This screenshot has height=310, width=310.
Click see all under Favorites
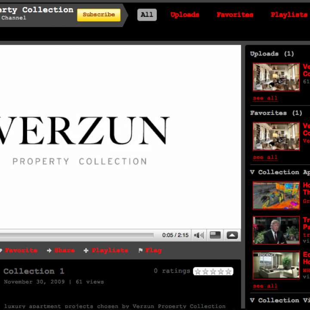(x=265, y=158)
